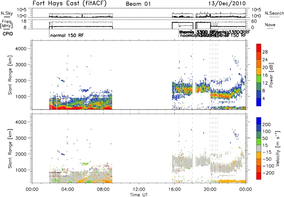Click the "Power [dB]" color bar title
The image size is (284, 197).
tap(271, 75)
